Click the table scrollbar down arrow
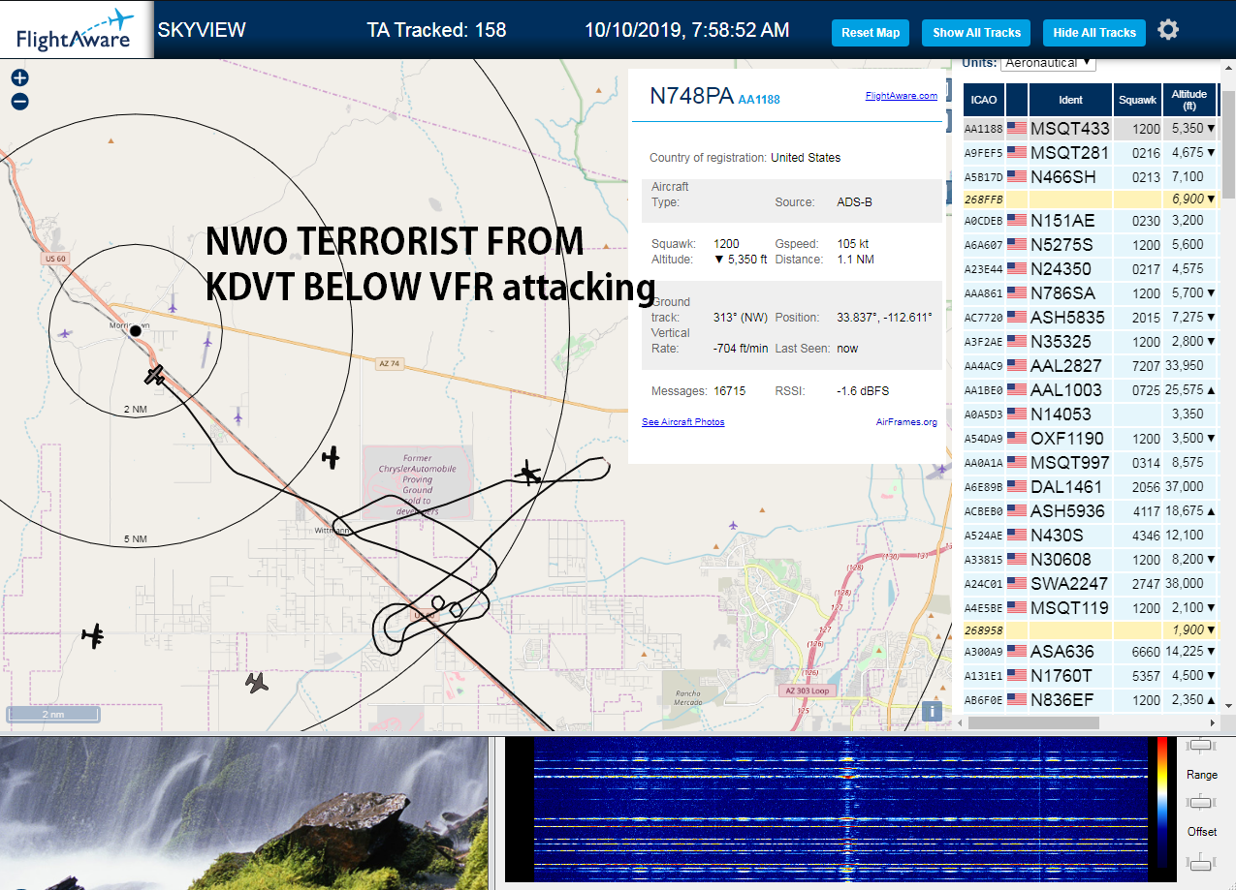The height and width of the screenshot is (890, 1236). click(1228, 706)
